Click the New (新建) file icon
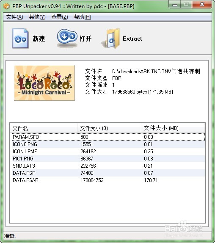 click(x=20, y=38)
